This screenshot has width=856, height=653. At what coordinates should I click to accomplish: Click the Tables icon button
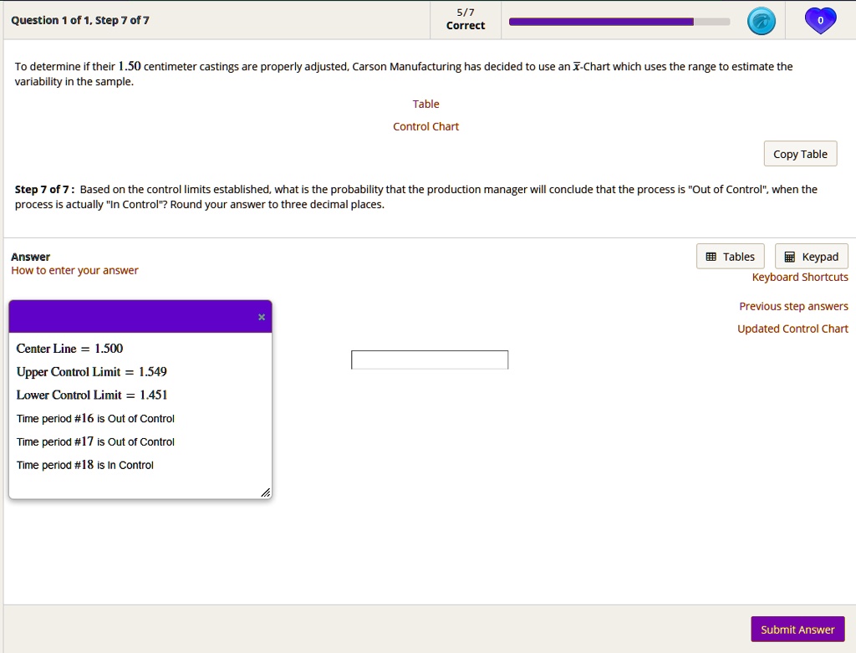[730, 256]
